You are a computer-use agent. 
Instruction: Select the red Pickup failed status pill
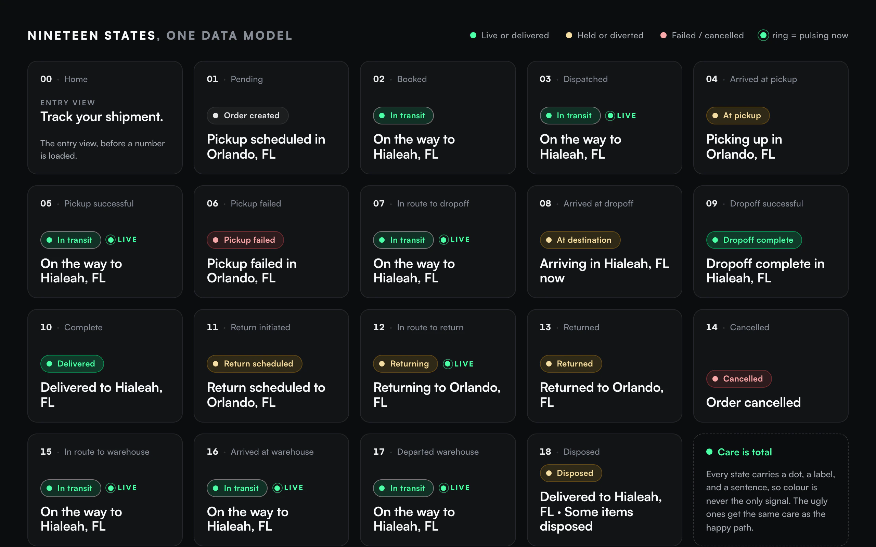point(245,240)
